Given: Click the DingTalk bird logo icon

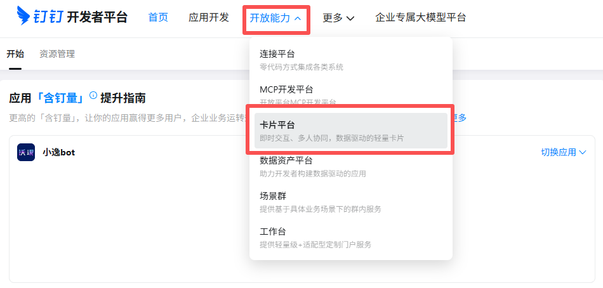Looking at the screenshot, I should pyautogui.click(x=25, y=17).
